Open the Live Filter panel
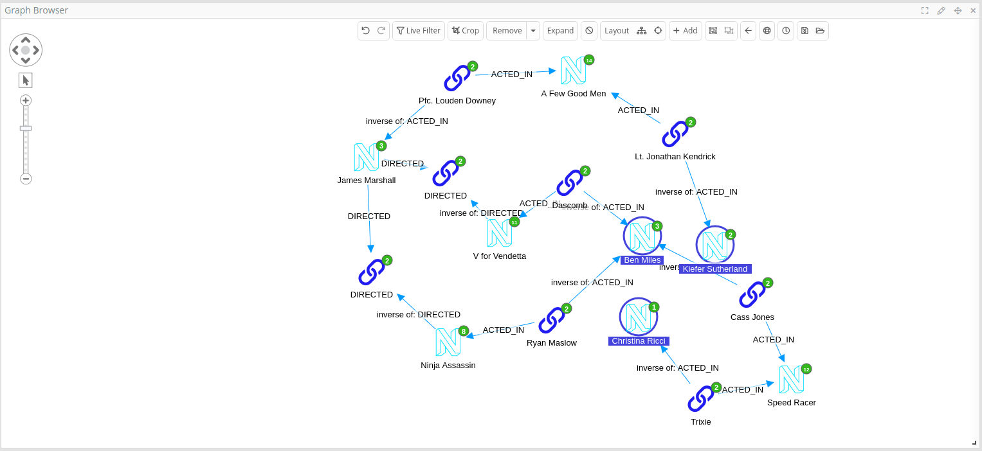 click(419, 31)
